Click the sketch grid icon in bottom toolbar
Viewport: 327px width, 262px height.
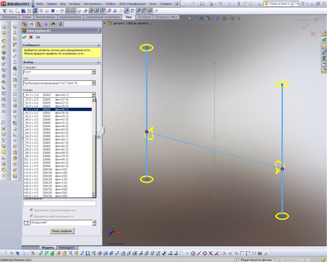coord(260,253)
